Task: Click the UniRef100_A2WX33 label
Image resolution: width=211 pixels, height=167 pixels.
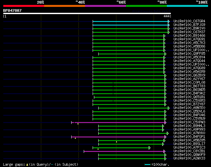Action: click(189, 158)
